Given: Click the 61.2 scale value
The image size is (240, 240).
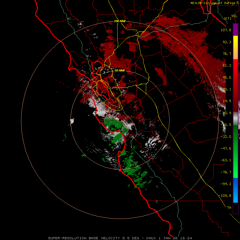Looking at the screenshot, I should point(227,66).
